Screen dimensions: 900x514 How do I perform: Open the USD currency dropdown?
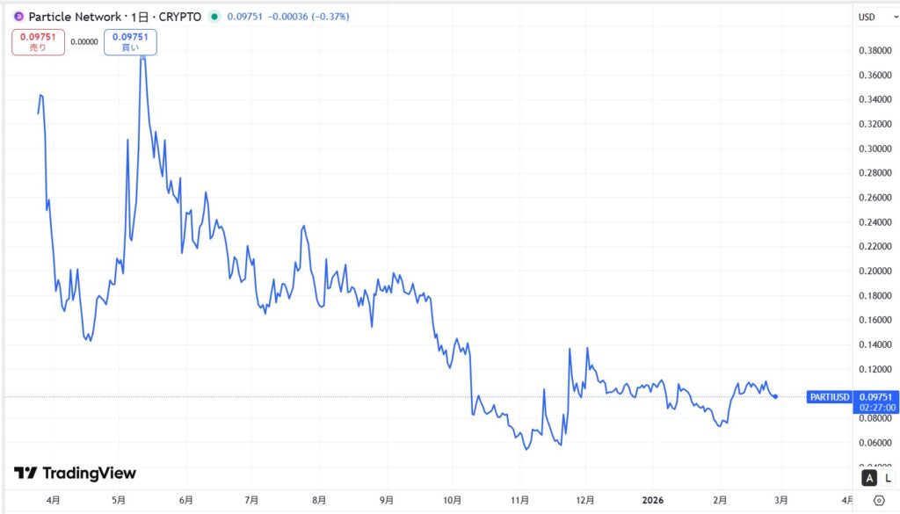tap(867, 16)
